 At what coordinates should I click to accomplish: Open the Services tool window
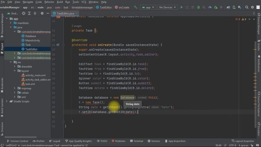pos(154,141)
